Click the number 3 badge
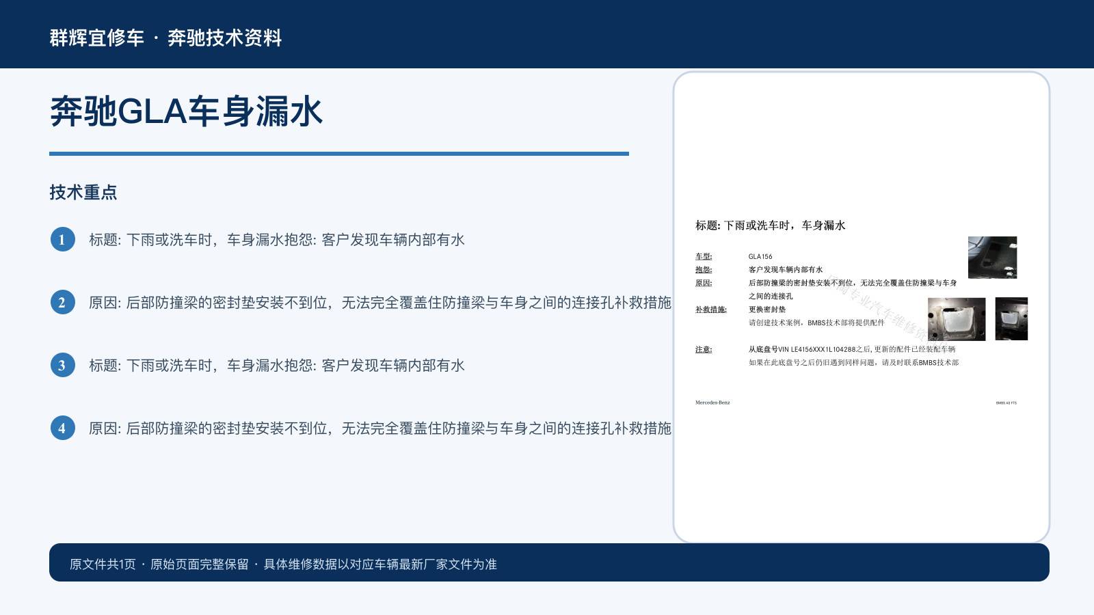1094x615 pixels. [62, 365]
